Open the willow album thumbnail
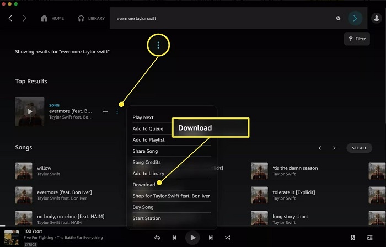Viewport: 386px width, 247px height. tap(24, 171)
